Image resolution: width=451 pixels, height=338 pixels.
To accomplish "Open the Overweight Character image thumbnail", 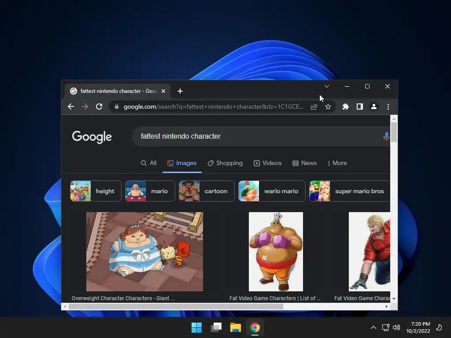I will click(x=144, y=251).
